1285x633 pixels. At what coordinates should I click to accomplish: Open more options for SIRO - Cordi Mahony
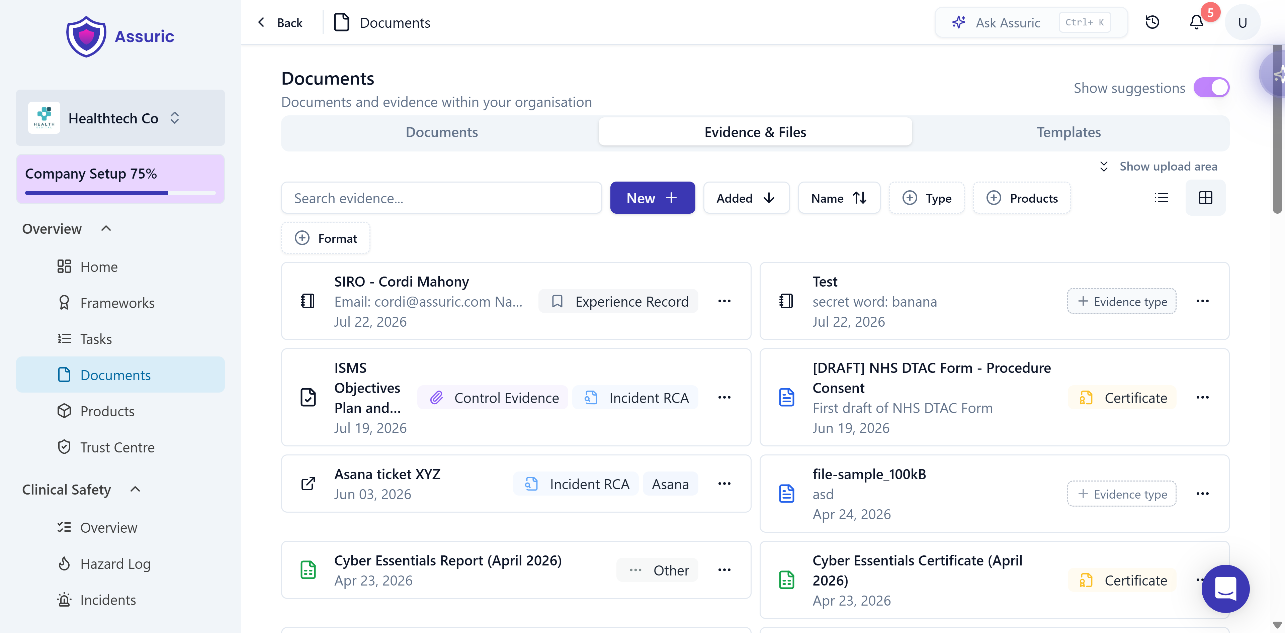pyautogui.click(x=724, y=301)
